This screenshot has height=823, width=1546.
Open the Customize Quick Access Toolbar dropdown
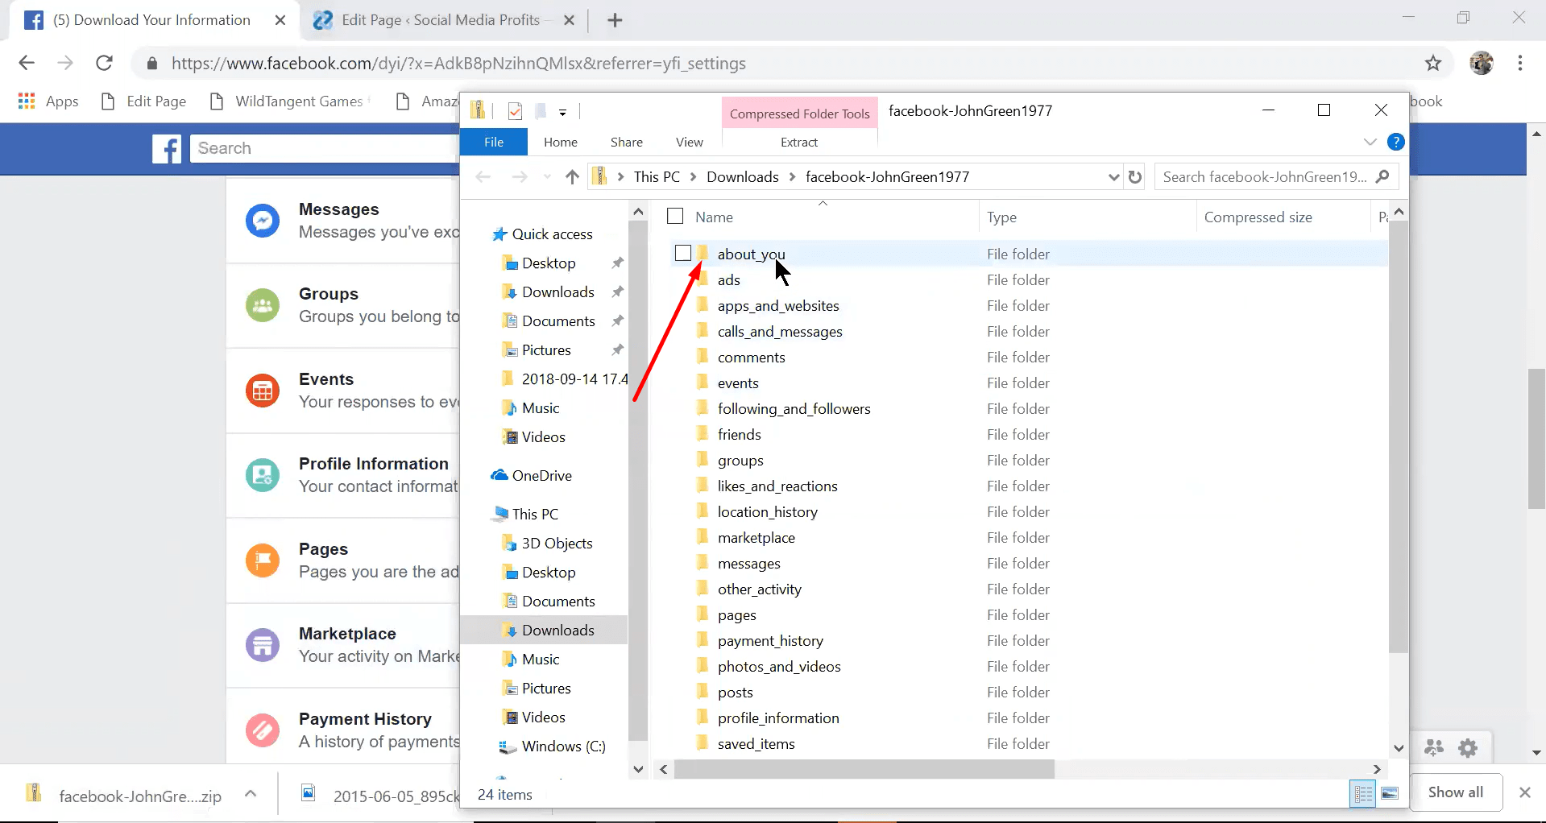point(562,112)
